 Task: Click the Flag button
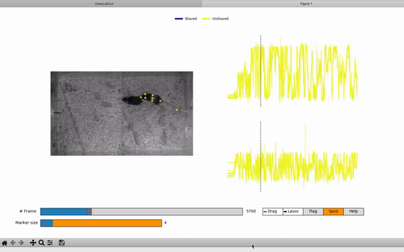[x=313, y=212]
